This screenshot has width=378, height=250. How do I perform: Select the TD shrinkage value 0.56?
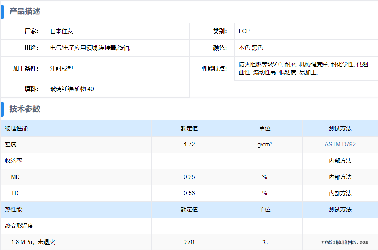189,193
